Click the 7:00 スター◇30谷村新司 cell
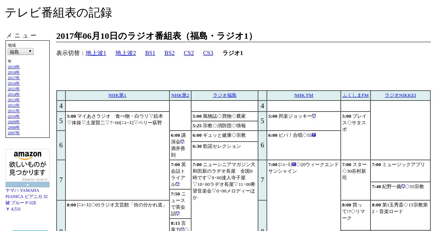 (355, 180)
